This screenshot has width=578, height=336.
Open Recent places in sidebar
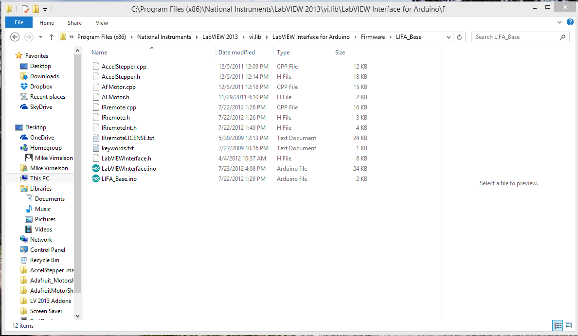click(48, 97)
